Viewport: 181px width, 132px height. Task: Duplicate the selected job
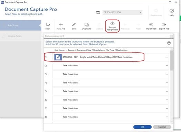tap(87, 26)
